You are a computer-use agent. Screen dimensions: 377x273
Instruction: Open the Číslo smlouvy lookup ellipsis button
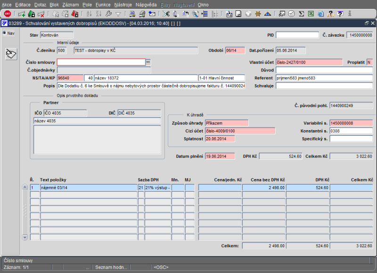[x=148, y=62]
